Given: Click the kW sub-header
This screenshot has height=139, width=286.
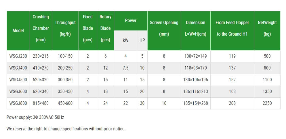Looking at the screenshot, I should pos(125,40).
